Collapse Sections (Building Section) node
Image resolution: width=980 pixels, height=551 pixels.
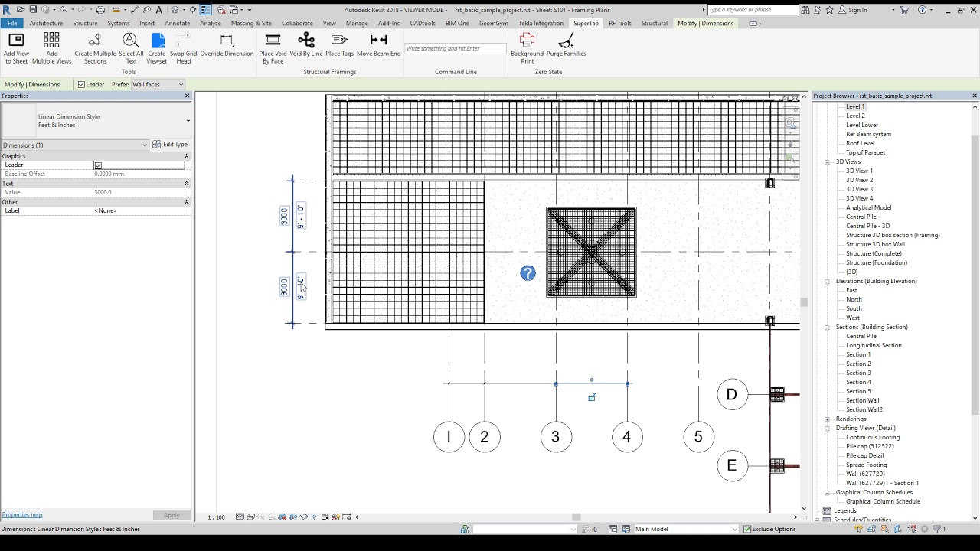coord(828,328)
